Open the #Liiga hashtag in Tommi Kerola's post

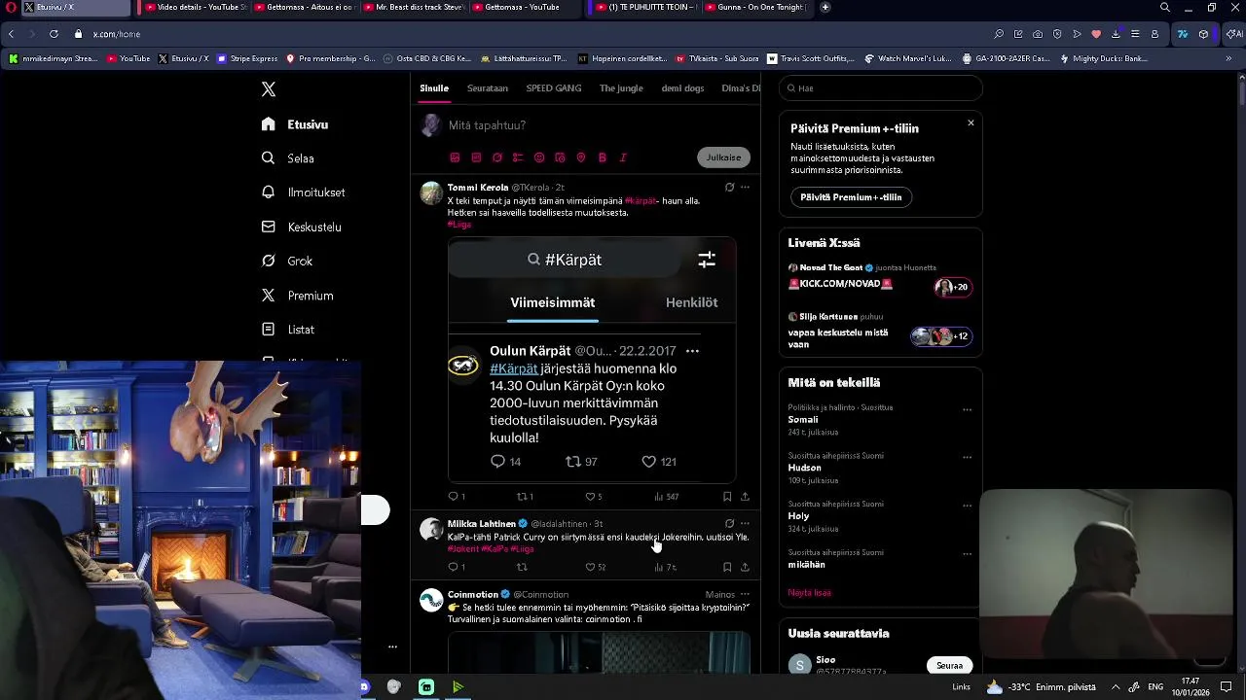459,225
